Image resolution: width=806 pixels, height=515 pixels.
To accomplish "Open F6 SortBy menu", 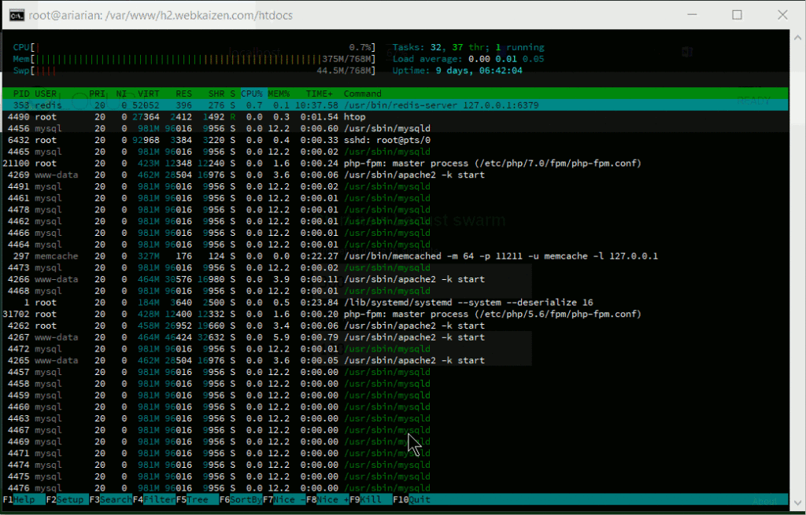I will point(241,499).
